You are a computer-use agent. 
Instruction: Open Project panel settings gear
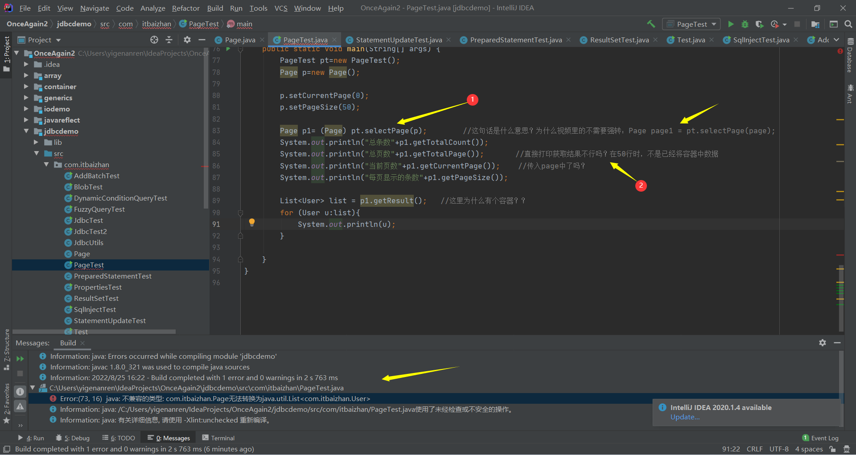pos(187,40)
